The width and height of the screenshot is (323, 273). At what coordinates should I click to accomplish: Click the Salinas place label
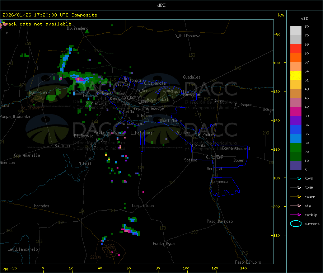click(62, 146)
